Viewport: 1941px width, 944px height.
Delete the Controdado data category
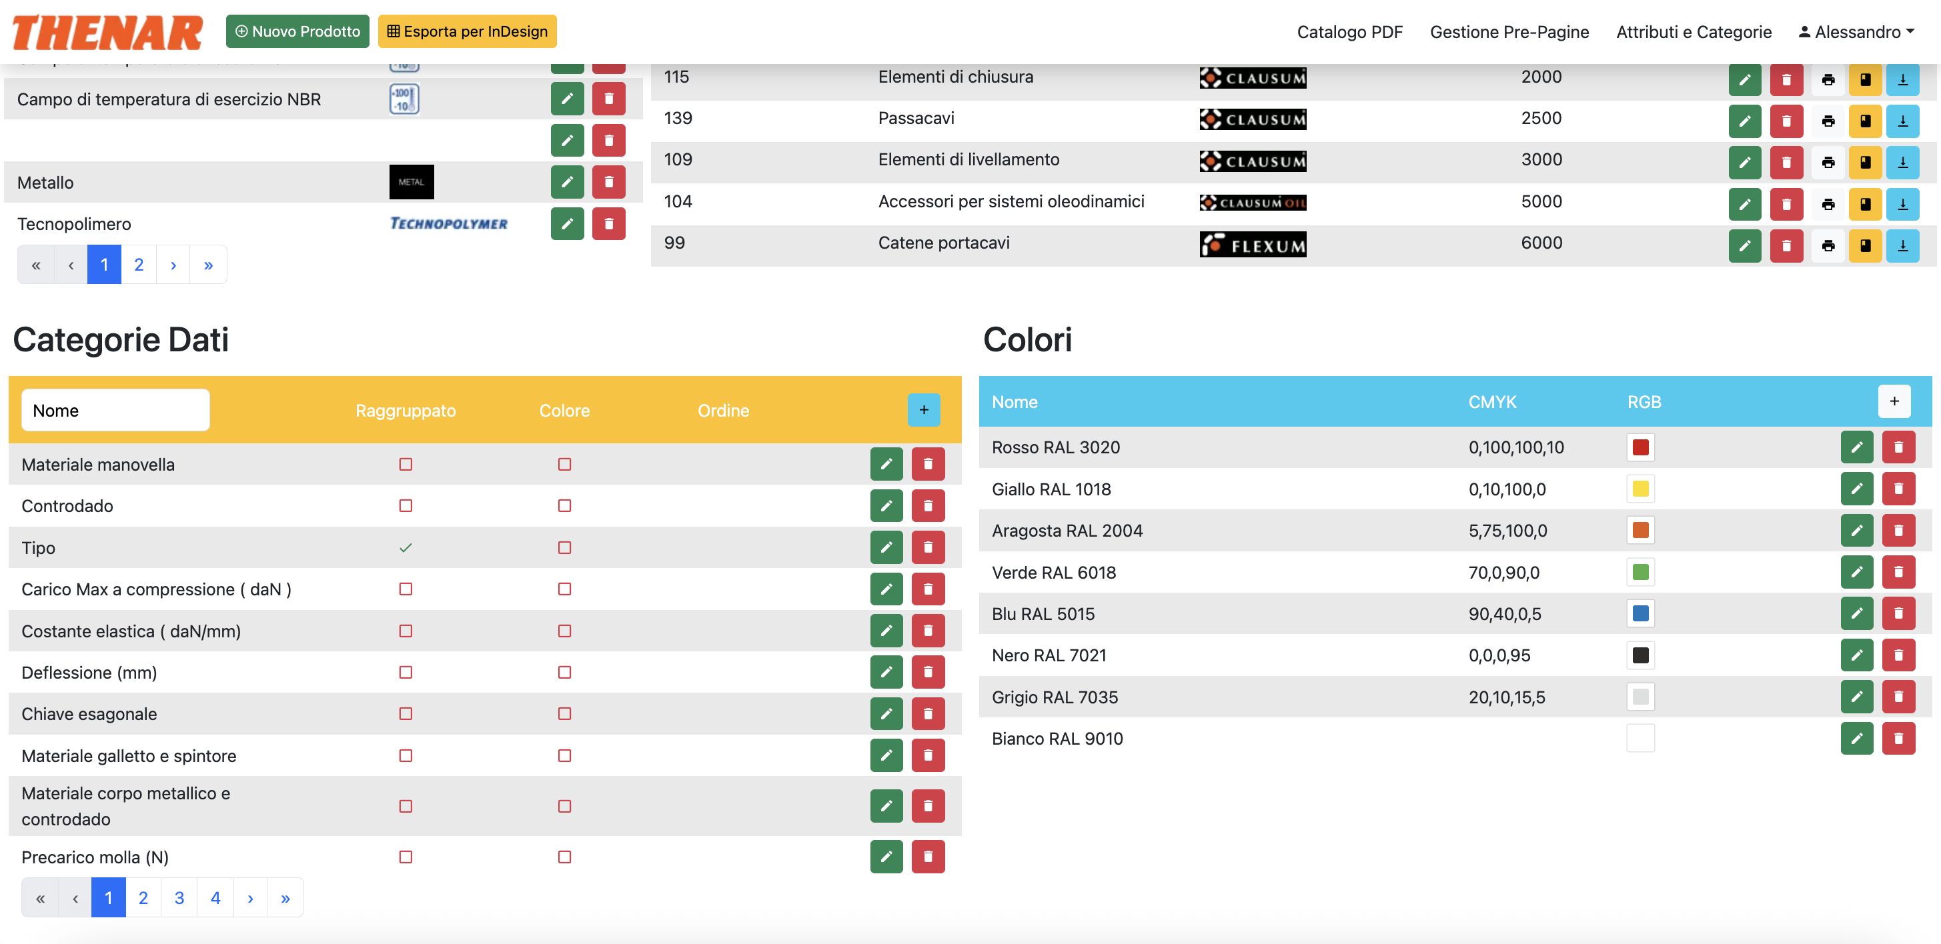(x=928, y=505)
